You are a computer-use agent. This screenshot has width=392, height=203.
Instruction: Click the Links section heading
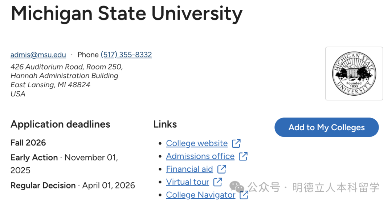[165, 124]
